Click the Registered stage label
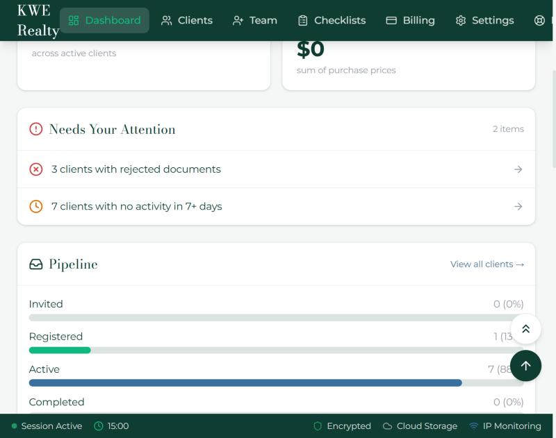Viewport: 556px width, 438px height. 56,337
